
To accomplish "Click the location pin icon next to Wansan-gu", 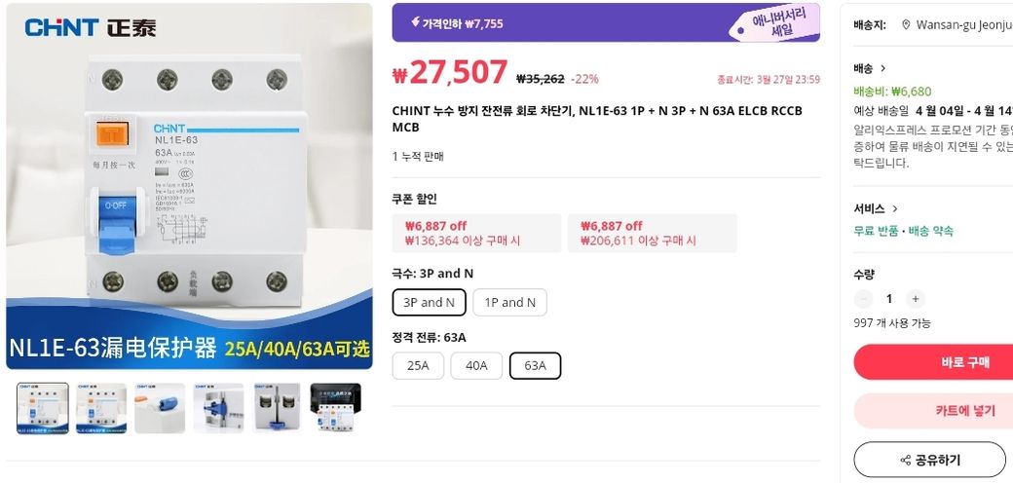I will (906, 25).
